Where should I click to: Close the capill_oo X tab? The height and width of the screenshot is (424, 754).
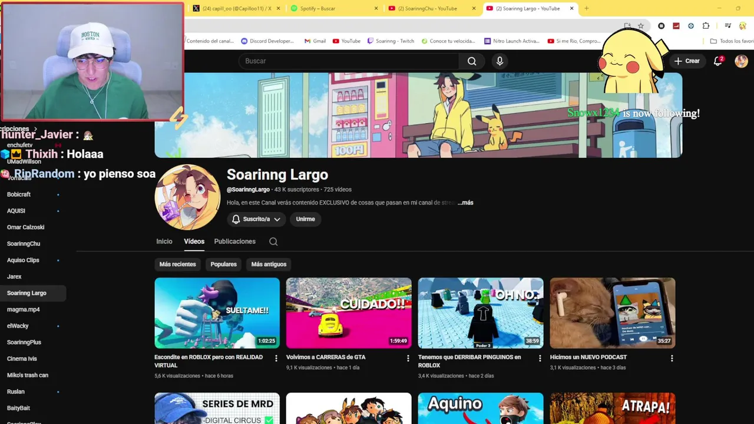[x=279, y=8]
